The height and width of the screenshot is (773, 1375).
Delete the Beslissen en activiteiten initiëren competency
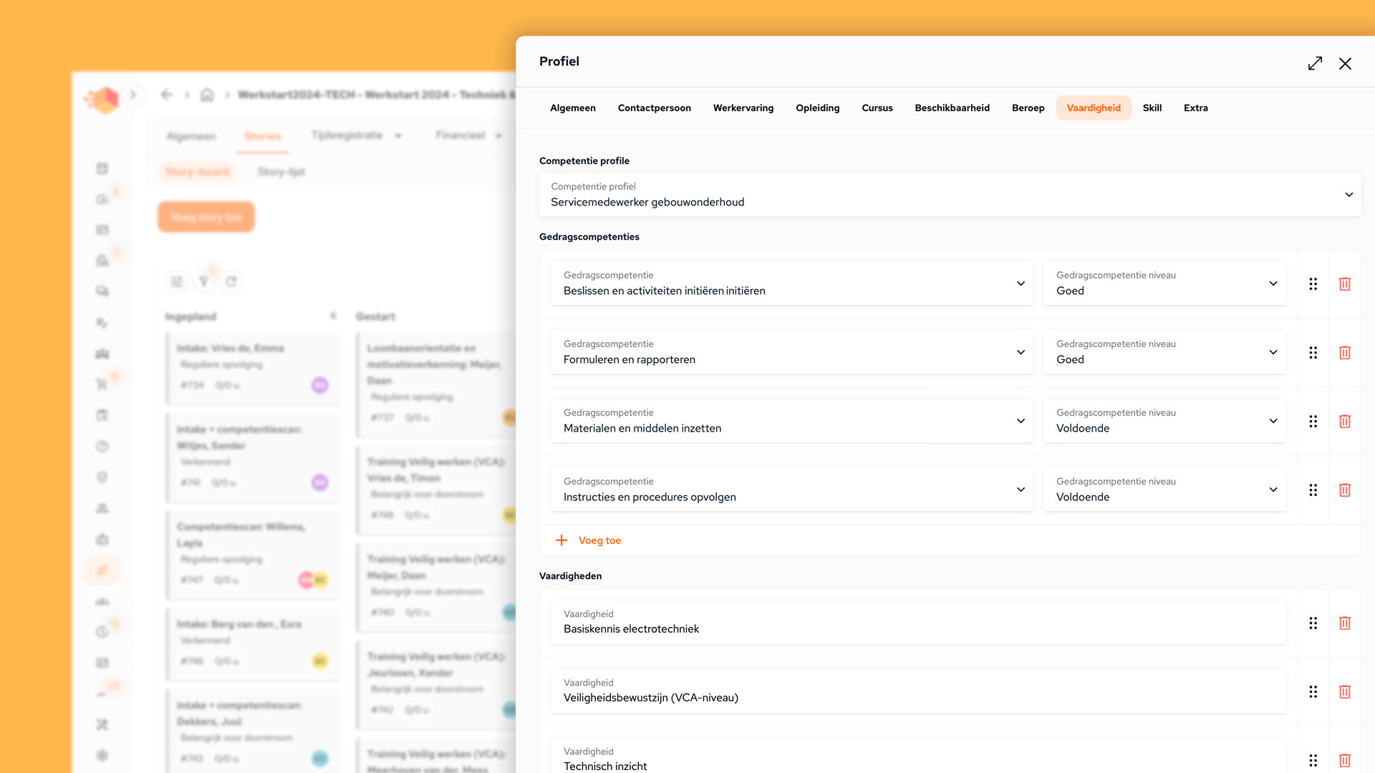pos(1344,284)
